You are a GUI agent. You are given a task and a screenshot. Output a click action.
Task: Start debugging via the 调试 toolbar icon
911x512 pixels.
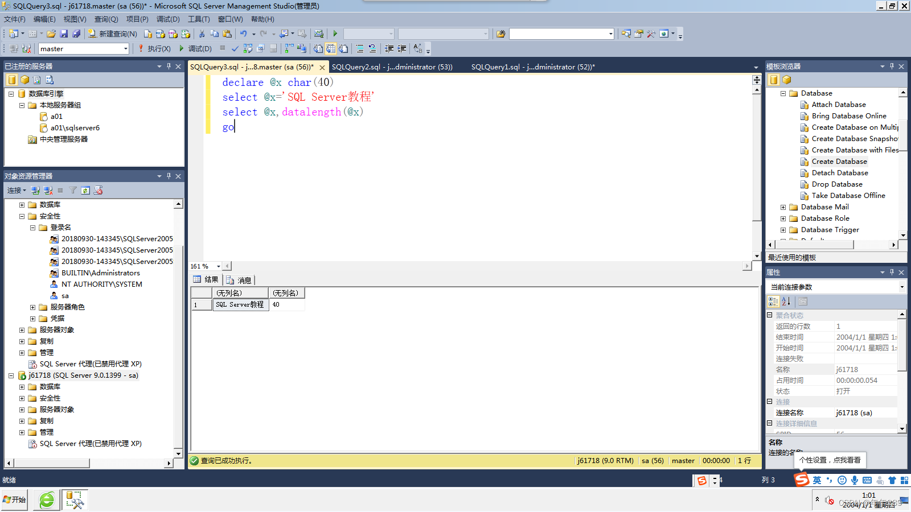(199, 48)
